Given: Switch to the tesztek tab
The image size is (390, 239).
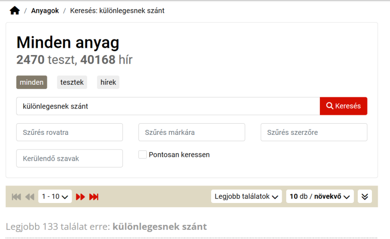Looking at the screenshot, I should [72, 82].
